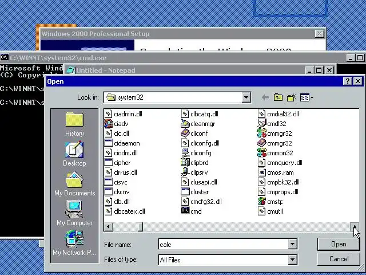Image resolution: width=366 pixels, height=275 pixels.
Task: Select the cliconf help file
Action: pos(194,133)
